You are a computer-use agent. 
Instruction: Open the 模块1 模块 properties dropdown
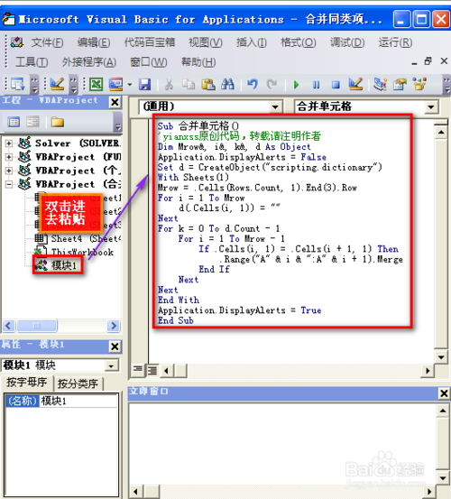111,365
